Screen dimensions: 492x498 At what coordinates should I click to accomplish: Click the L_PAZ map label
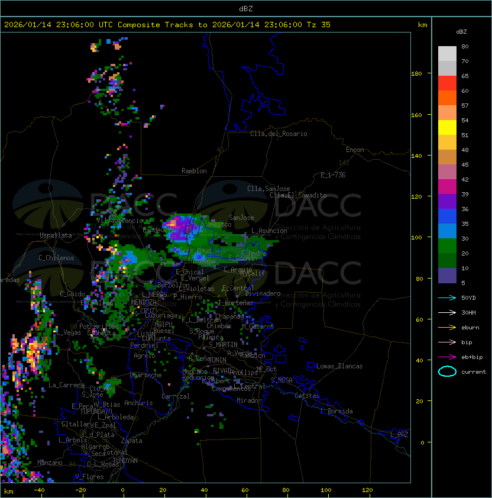point(399,435)
